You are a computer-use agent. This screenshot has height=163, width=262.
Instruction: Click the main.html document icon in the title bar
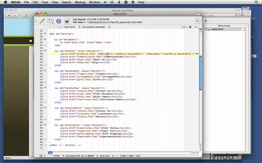[x=111, y=14]
